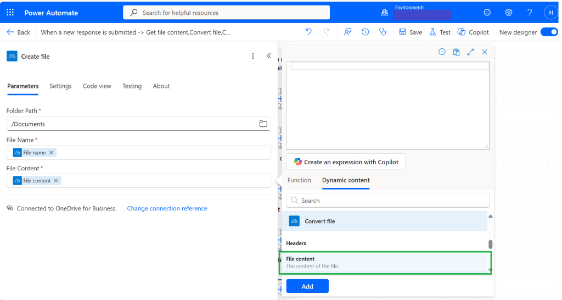Click the flow title text
562x300 pixels.
coord(136,32)
